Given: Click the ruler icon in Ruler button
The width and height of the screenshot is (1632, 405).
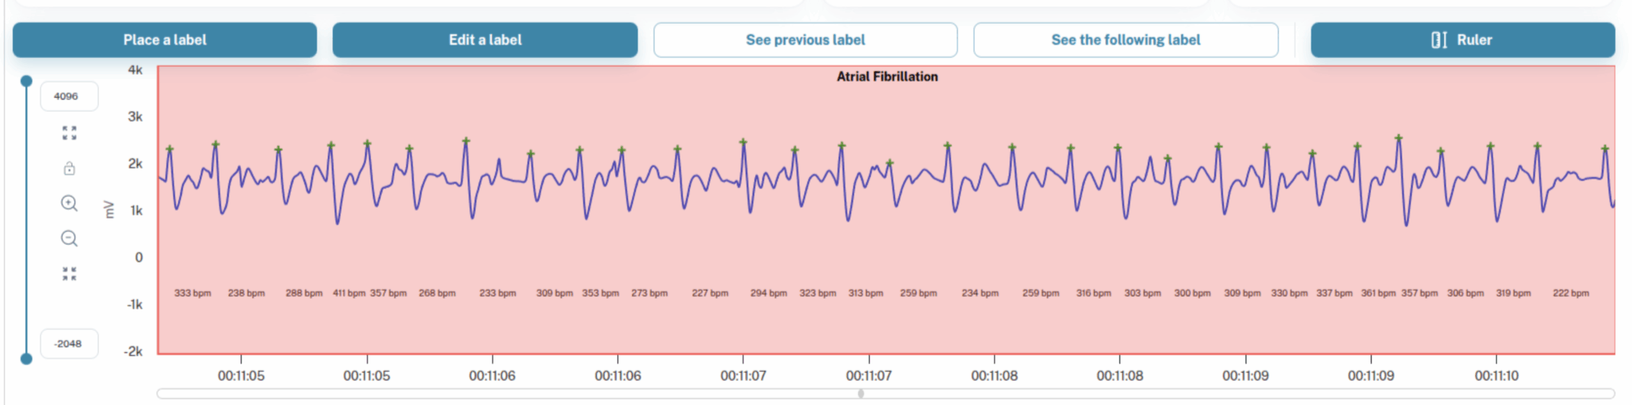Looking at the screenshot, I should point(1438,40).
